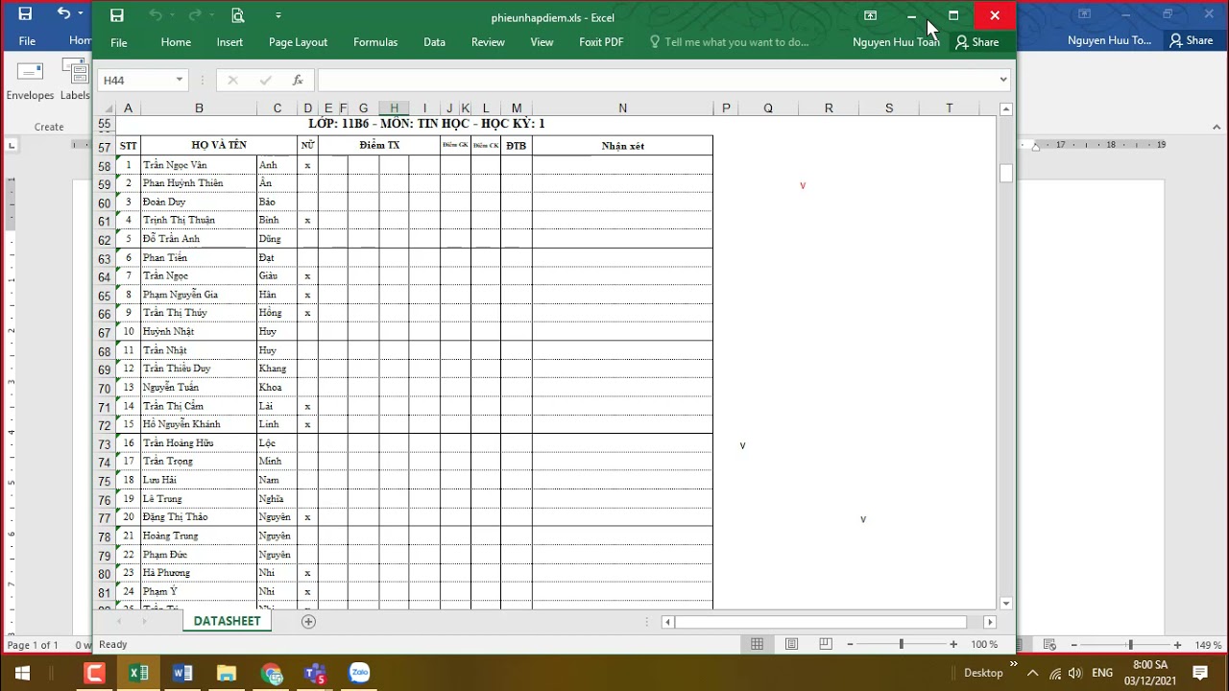Share the Excel workbook
This screenshot has width=1229, height=691.
tap(976, 42)
